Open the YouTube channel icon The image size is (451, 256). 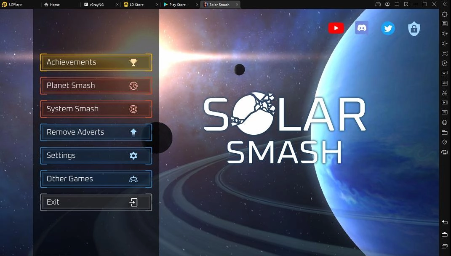336,28
